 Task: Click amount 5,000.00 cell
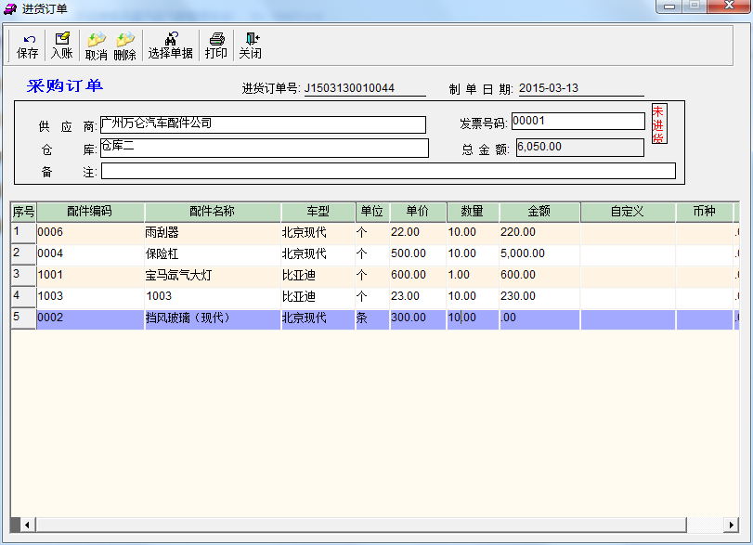point(539,253)
